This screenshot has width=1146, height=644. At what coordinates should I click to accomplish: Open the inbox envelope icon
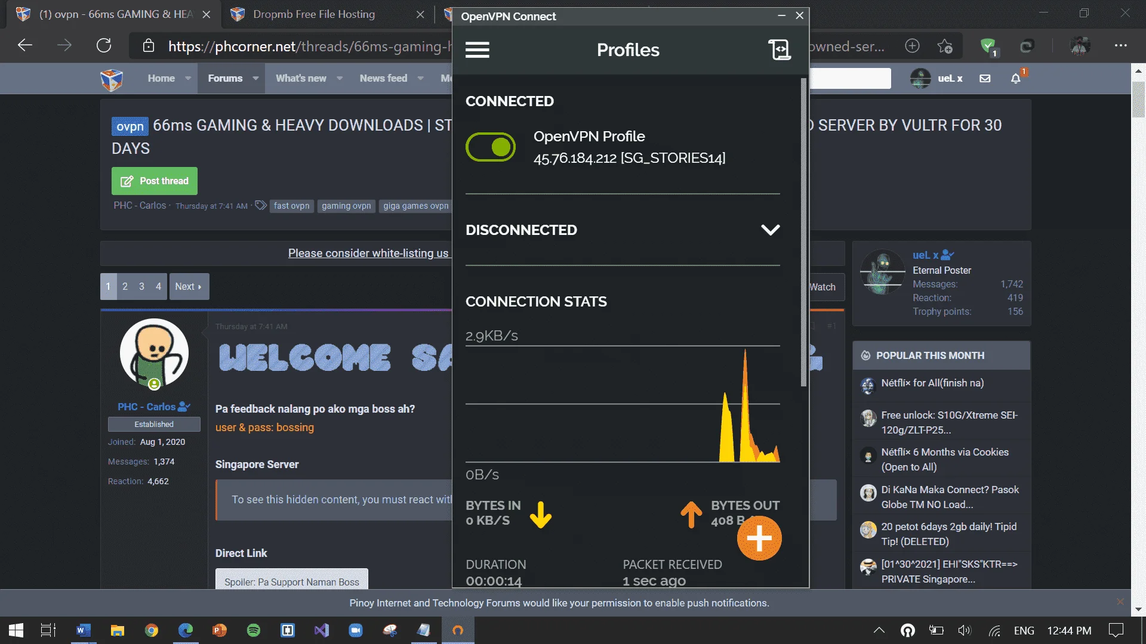(x=985, y=78)
